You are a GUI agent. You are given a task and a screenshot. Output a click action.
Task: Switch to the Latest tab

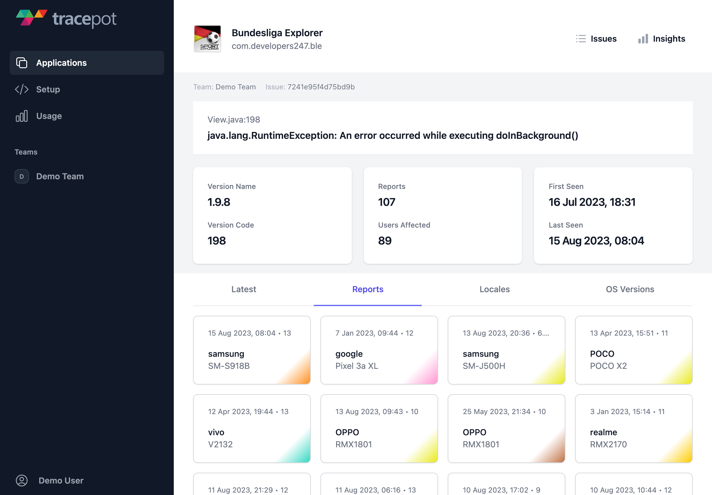244,289
